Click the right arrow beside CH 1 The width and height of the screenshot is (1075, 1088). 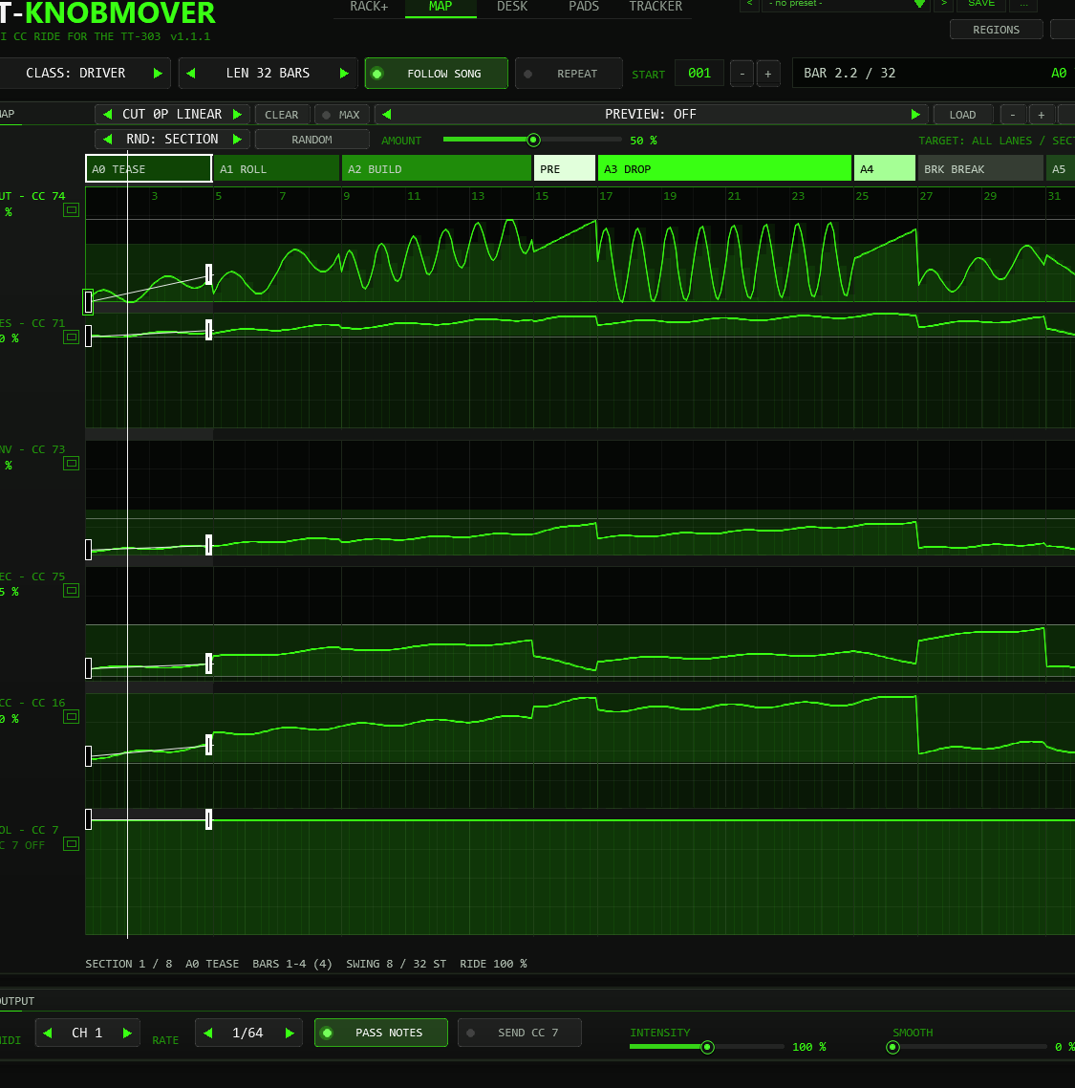(127, 1034)
